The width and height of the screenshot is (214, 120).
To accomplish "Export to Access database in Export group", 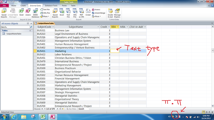I will pyautogui.click(x=96, y=10).
